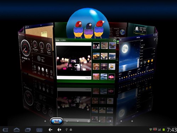Open the ducks on blue thumbnail

(112, 45)
